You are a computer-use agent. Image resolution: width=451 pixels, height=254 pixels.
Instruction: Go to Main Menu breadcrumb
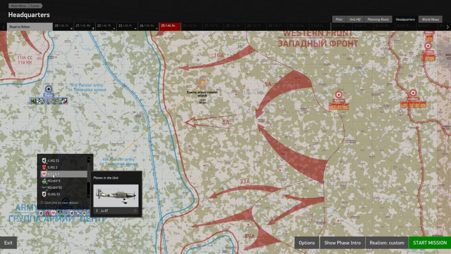tap(18, 6)
